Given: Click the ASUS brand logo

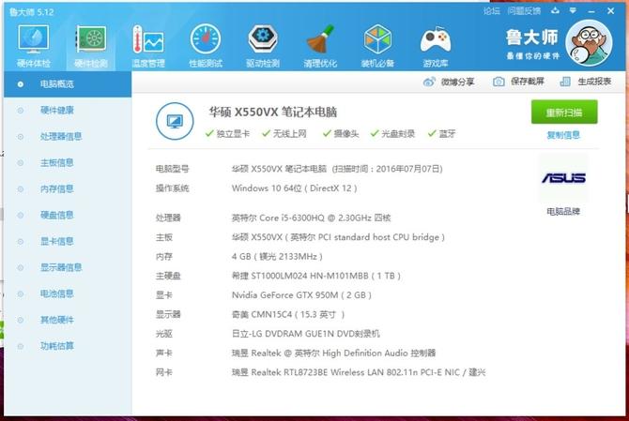Looking at the screenshot, I should [563, 178].
